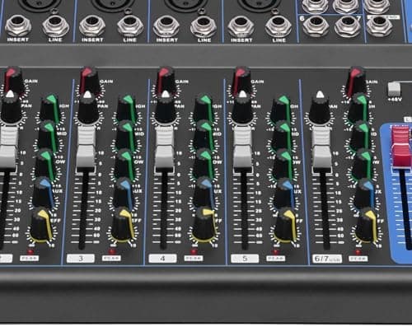This screenshot has width=412, height=327.
Task: Click channel 2 green HIGH EQ knob
Action: coord(49,109)
